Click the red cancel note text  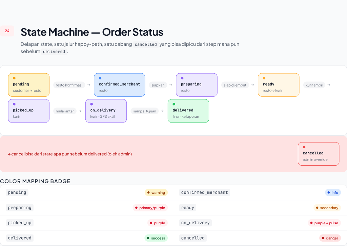[x=72, y=154]
